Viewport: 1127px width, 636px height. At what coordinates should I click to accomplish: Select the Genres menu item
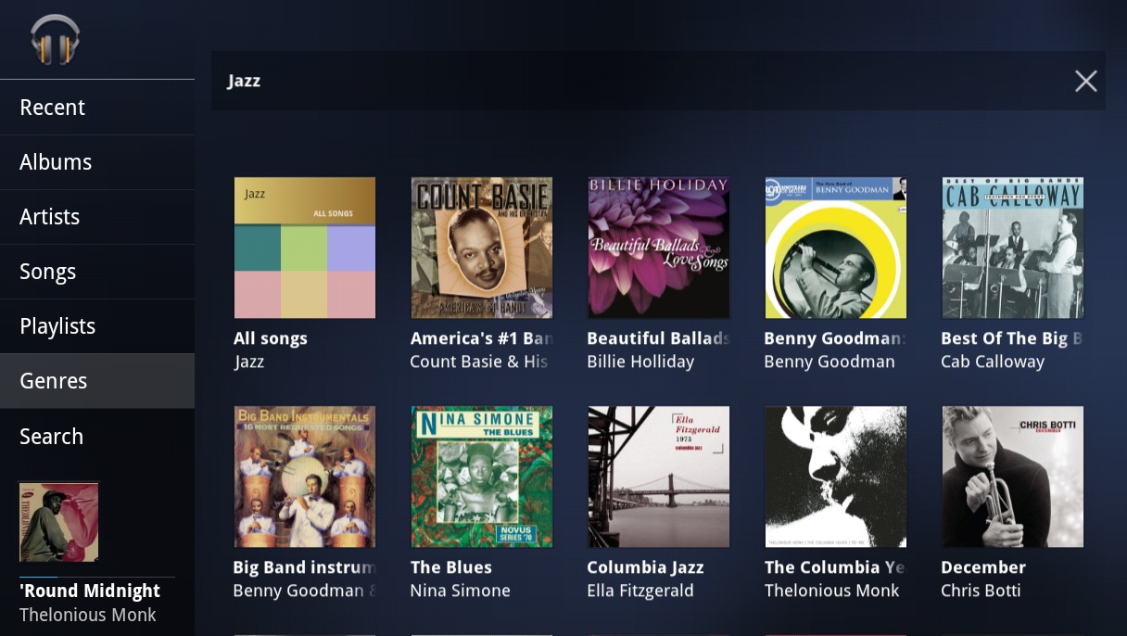click(97, 381)
